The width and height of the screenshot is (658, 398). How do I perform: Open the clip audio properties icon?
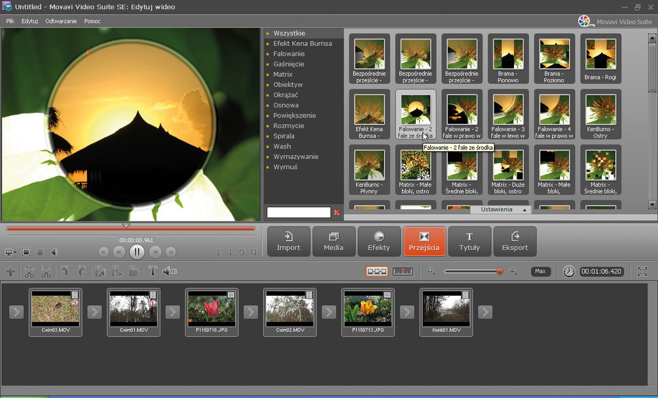tap(101, 271)
